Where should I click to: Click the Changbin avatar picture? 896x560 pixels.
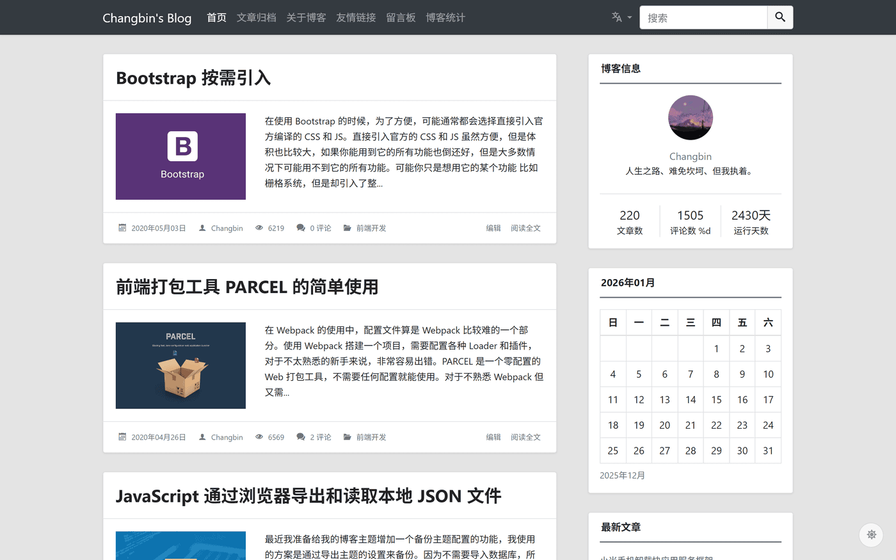coord(690,117)
